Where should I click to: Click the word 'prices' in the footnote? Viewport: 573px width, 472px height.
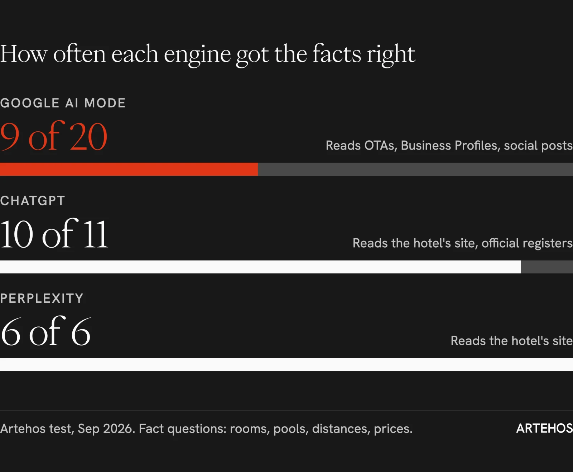(x=393, y=429)
